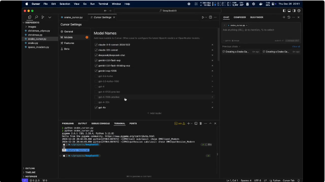Screen dimensions: 325x182
Task: Expand the OUTLINE section
Action: 30,168
